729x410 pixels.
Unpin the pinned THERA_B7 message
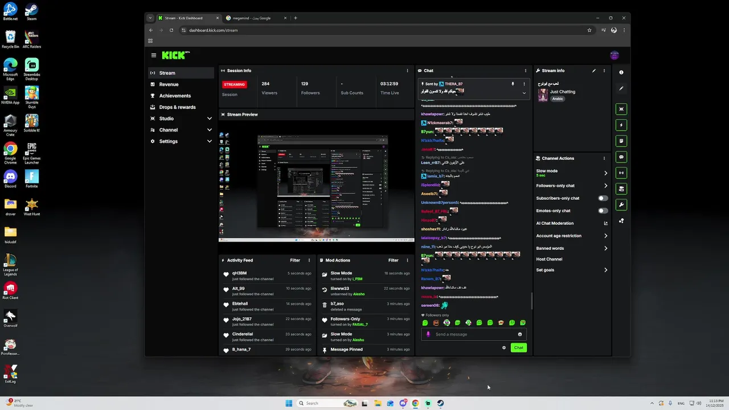click(513, 84)
